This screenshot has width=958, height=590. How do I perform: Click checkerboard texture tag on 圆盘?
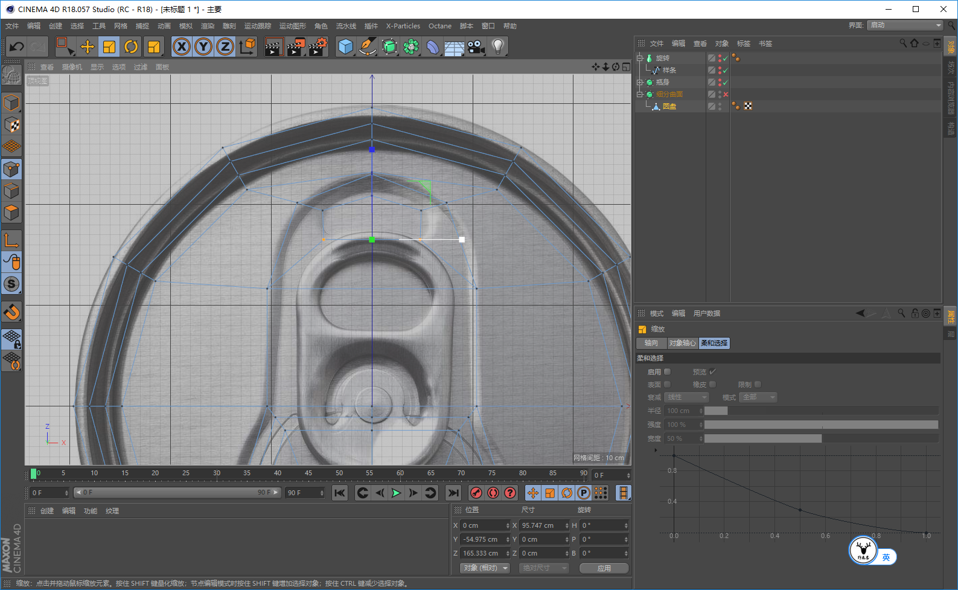pyautogui.click(x=748, y=106)
